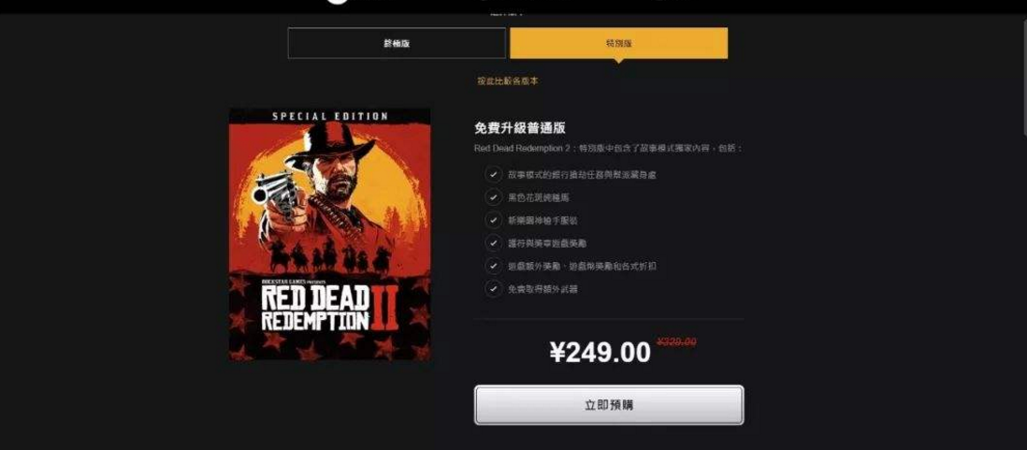Click the 免費升級普通版 heading
This screenshot has width=1027, height=450.
[520, 128]
